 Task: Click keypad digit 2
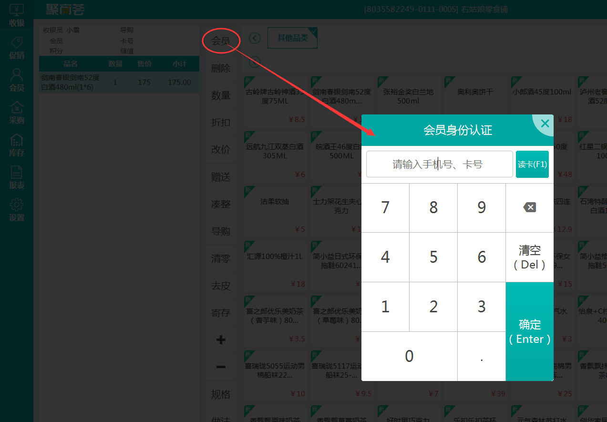click(433, 307)
